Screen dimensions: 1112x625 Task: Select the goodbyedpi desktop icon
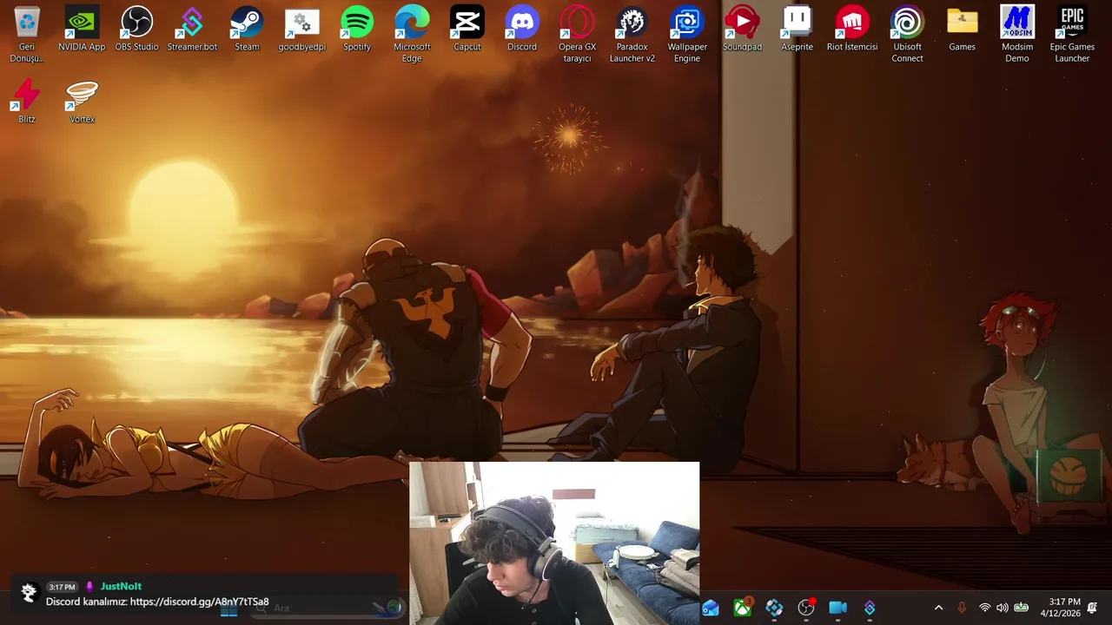(301, 30)
